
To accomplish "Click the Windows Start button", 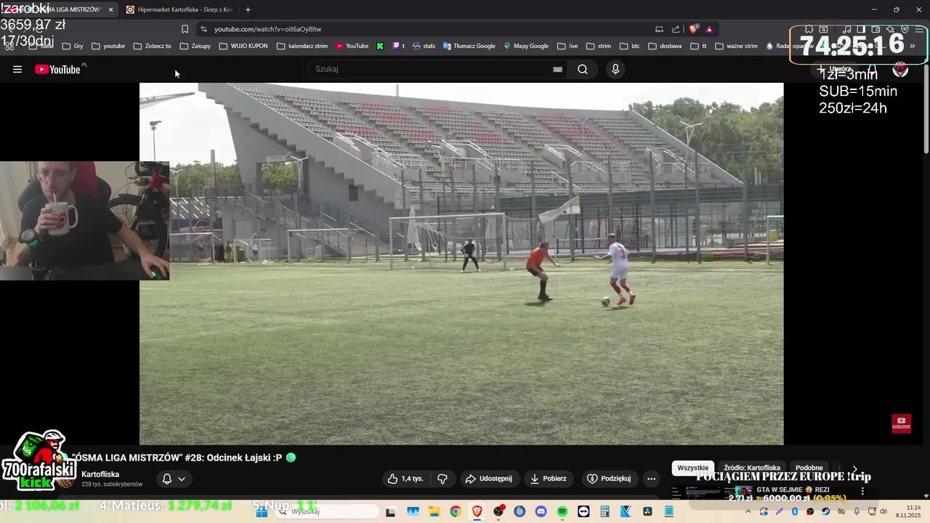I will (262, 511).
